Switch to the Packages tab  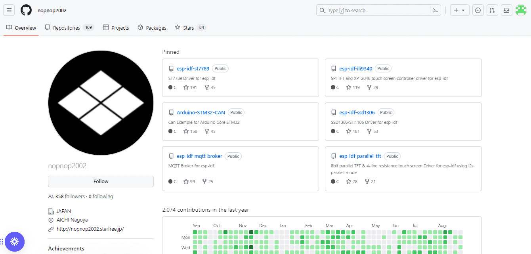pos(152,28)
